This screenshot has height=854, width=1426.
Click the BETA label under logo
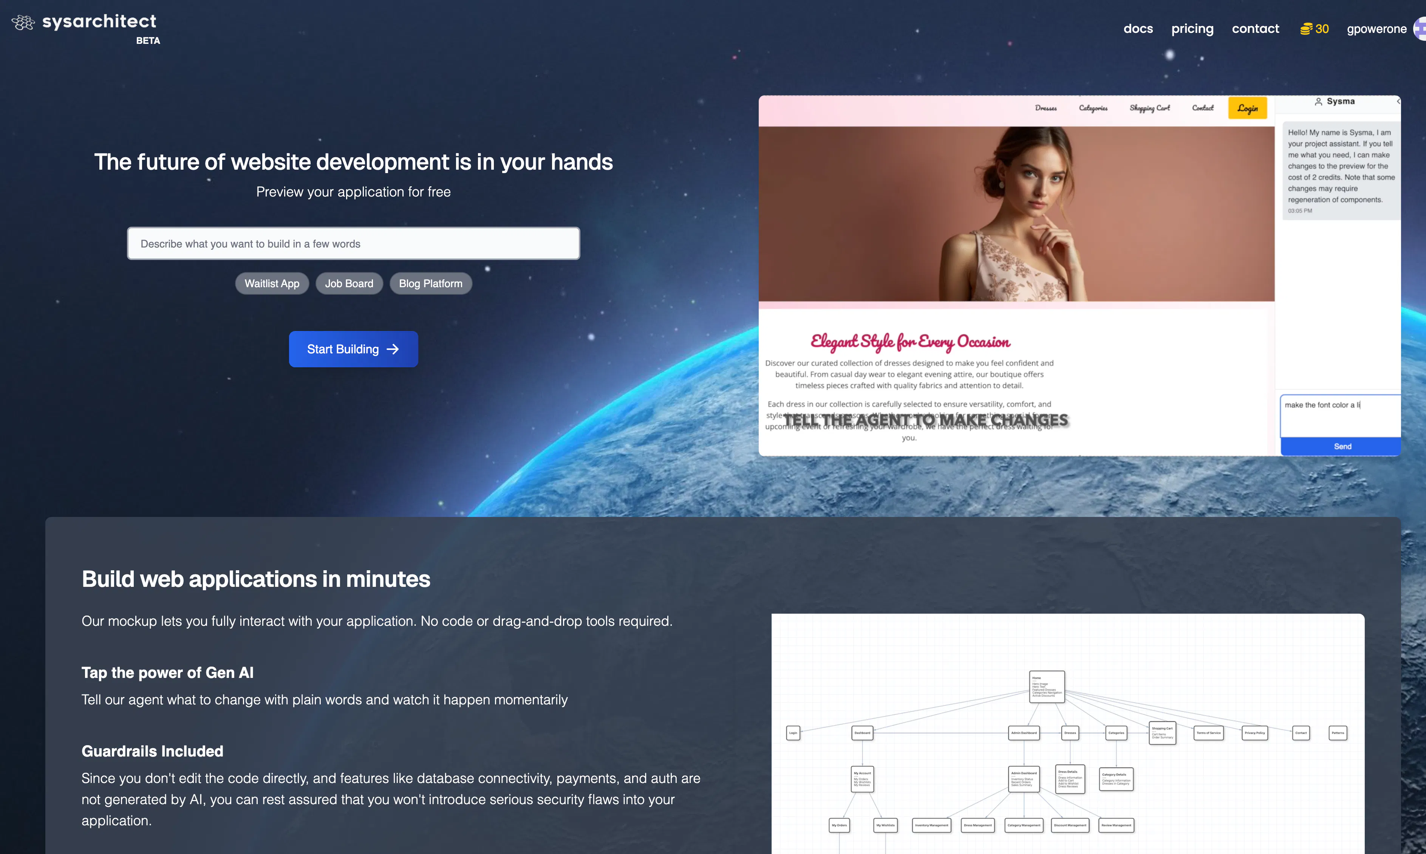[x=148, y=41]
